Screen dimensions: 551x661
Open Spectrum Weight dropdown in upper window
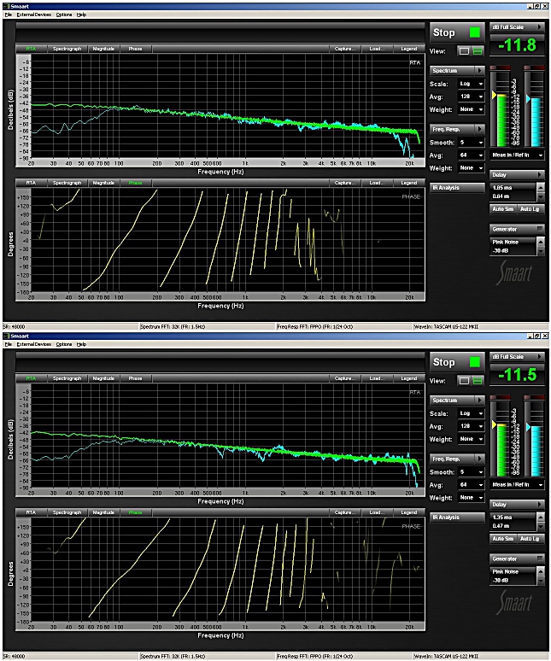click(x=472, y=109)
